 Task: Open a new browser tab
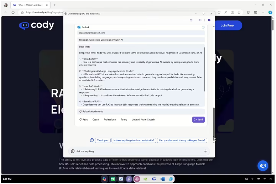tap(54, 5)
